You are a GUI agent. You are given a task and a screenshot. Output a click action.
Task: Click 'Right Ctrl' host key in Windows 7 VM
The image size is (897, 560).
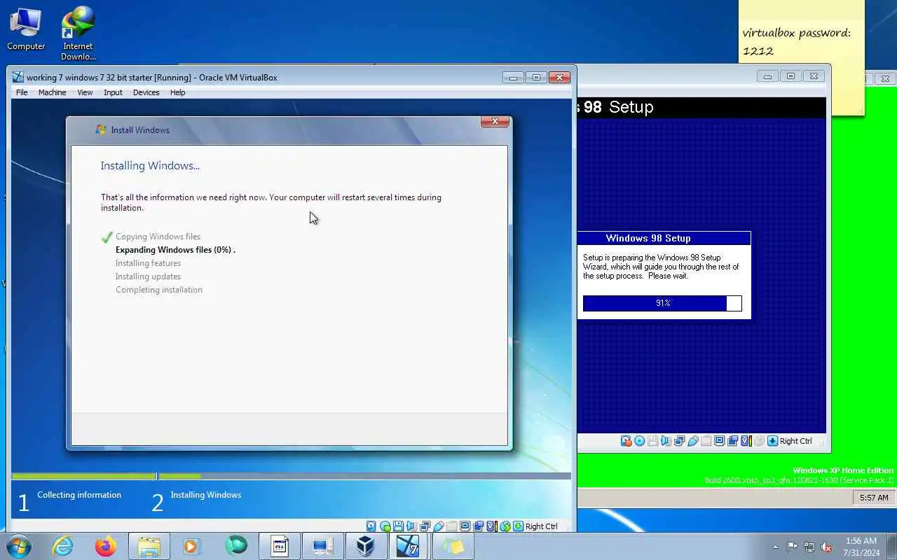click(x=542, y=526)
